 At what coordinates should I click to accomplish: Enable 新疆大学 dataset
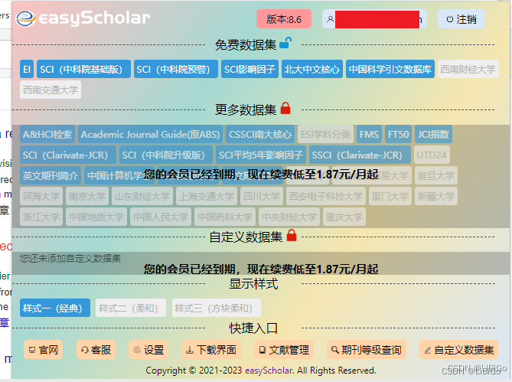click(436, 196)
